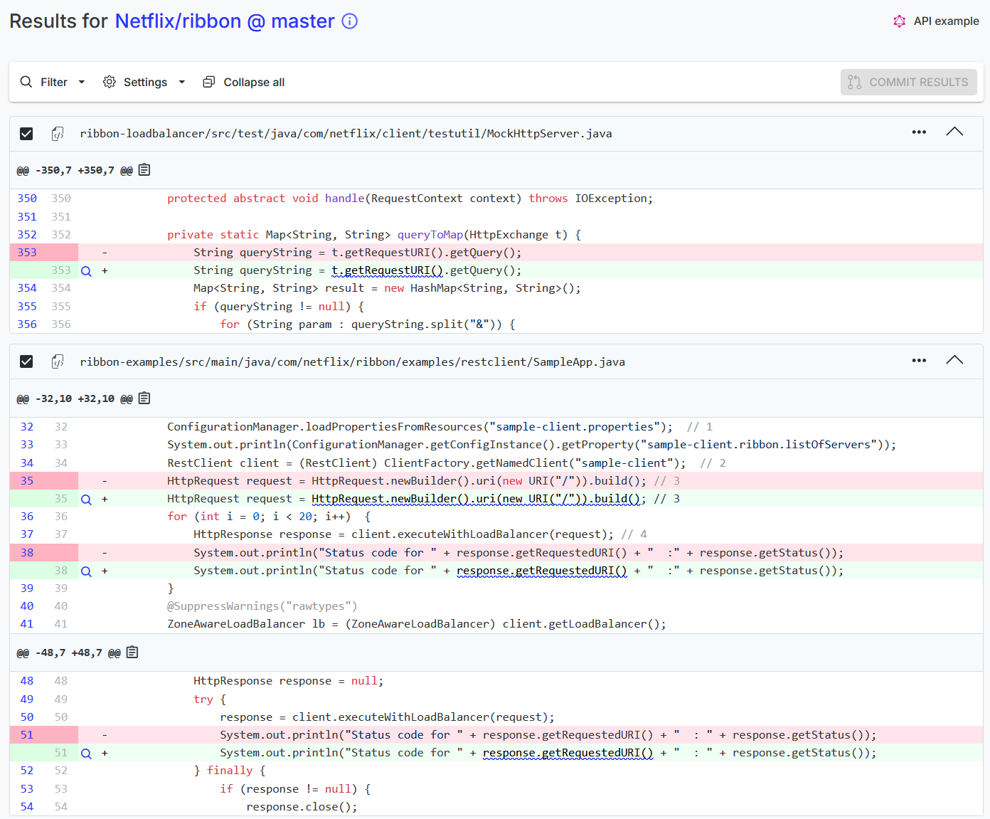Click the Collapse all icon
Image resolution: width=990 pixels, height=819 pixels.
(x=209, y=82)
